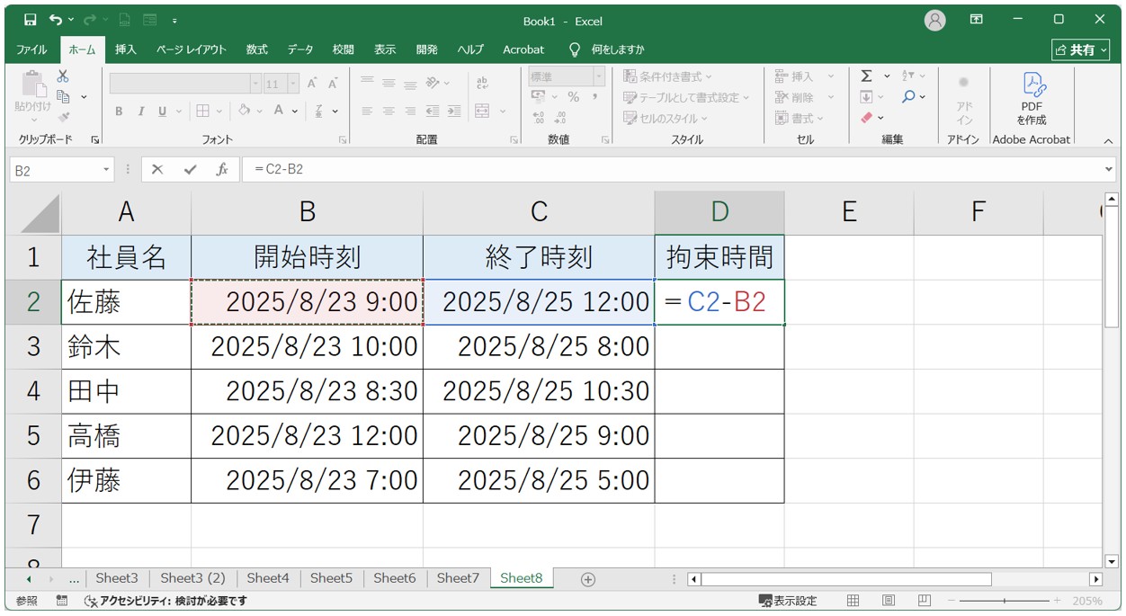
Task: Expand the Name Box dropdown arrow
Action: (x=106, y=169)
